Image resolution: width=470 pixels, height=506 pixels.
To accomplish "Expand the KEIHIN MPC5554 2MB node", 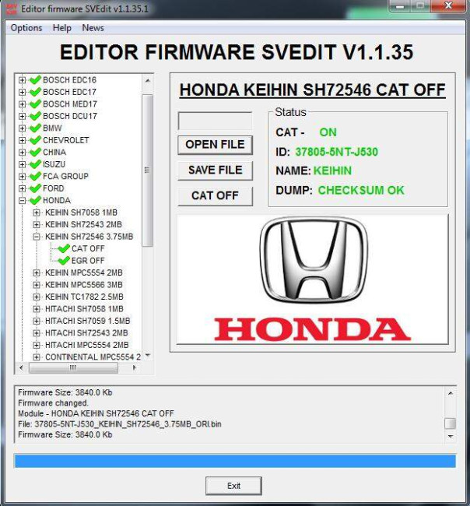I will 37,273.
